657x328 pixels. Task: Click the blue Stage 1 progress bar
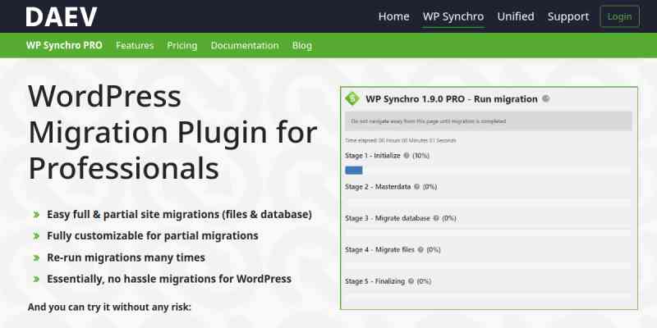[x=354, y=171]
